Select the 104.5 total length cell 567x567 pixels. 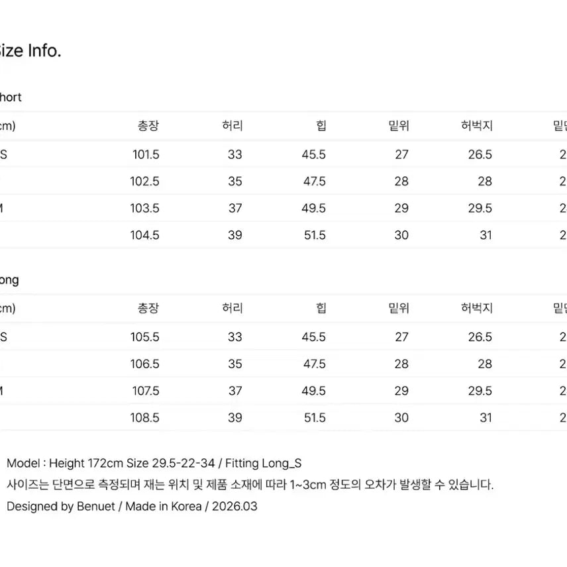click(144, 235)
